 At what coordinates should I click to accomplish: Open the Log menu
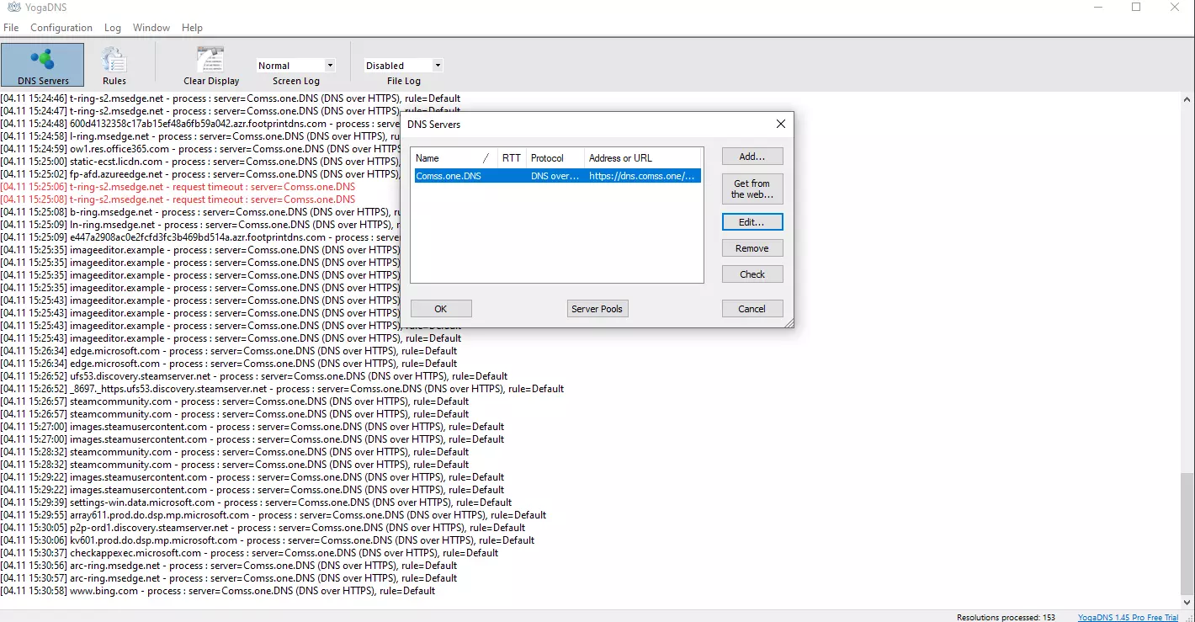(113, 28)
